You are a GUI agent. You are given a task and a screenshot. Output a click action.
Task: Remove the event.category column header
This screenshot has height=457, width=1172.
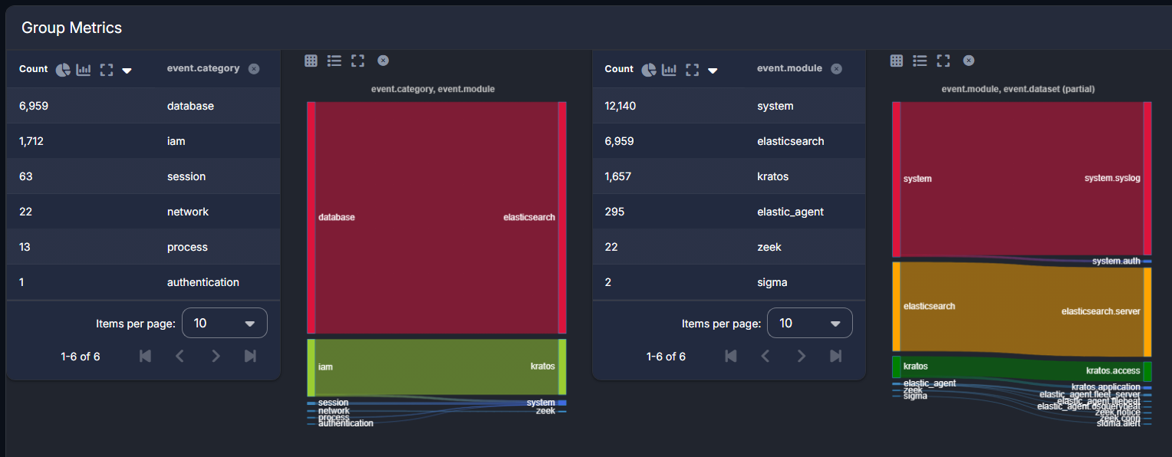click(x=254, y=69)
